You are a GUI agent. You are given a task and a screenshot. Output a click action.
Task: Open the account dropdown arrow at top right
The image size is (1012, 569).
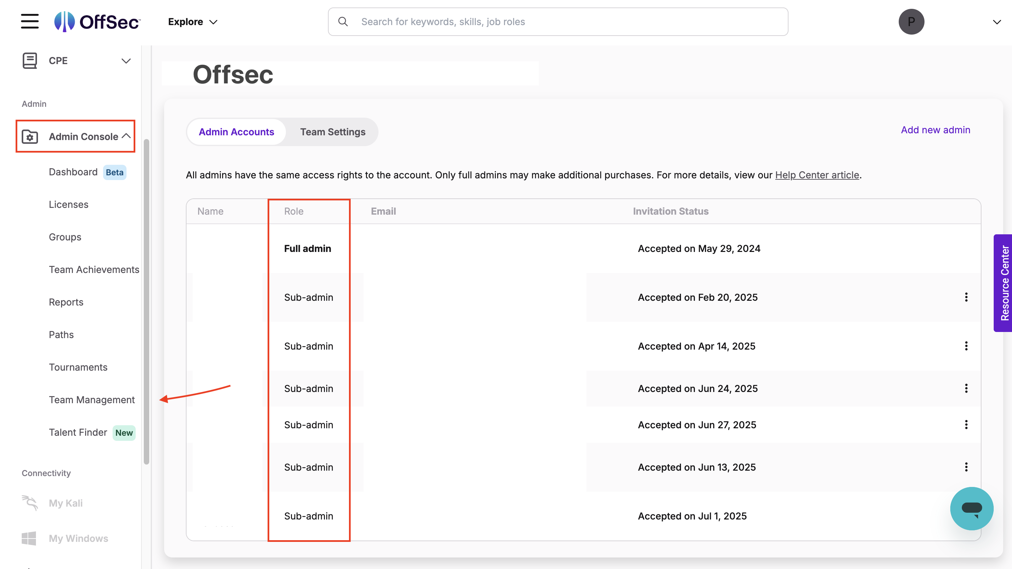click(997, 22)
